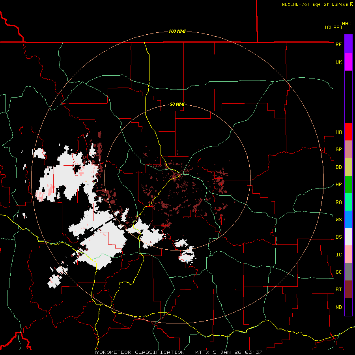Click the RF legend label

(338, 44)
